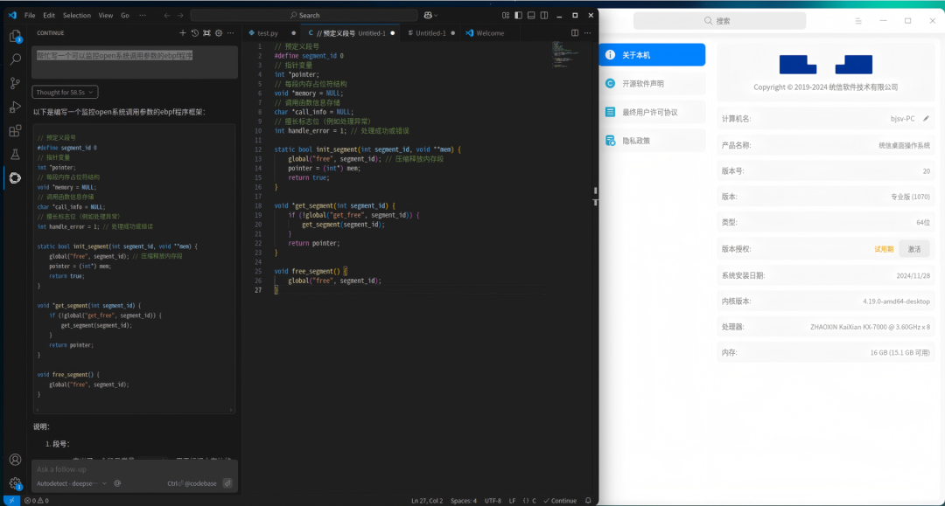945x506 pixels.
Task: Open Run and Debug view
Action: click(x=15, y=107)
